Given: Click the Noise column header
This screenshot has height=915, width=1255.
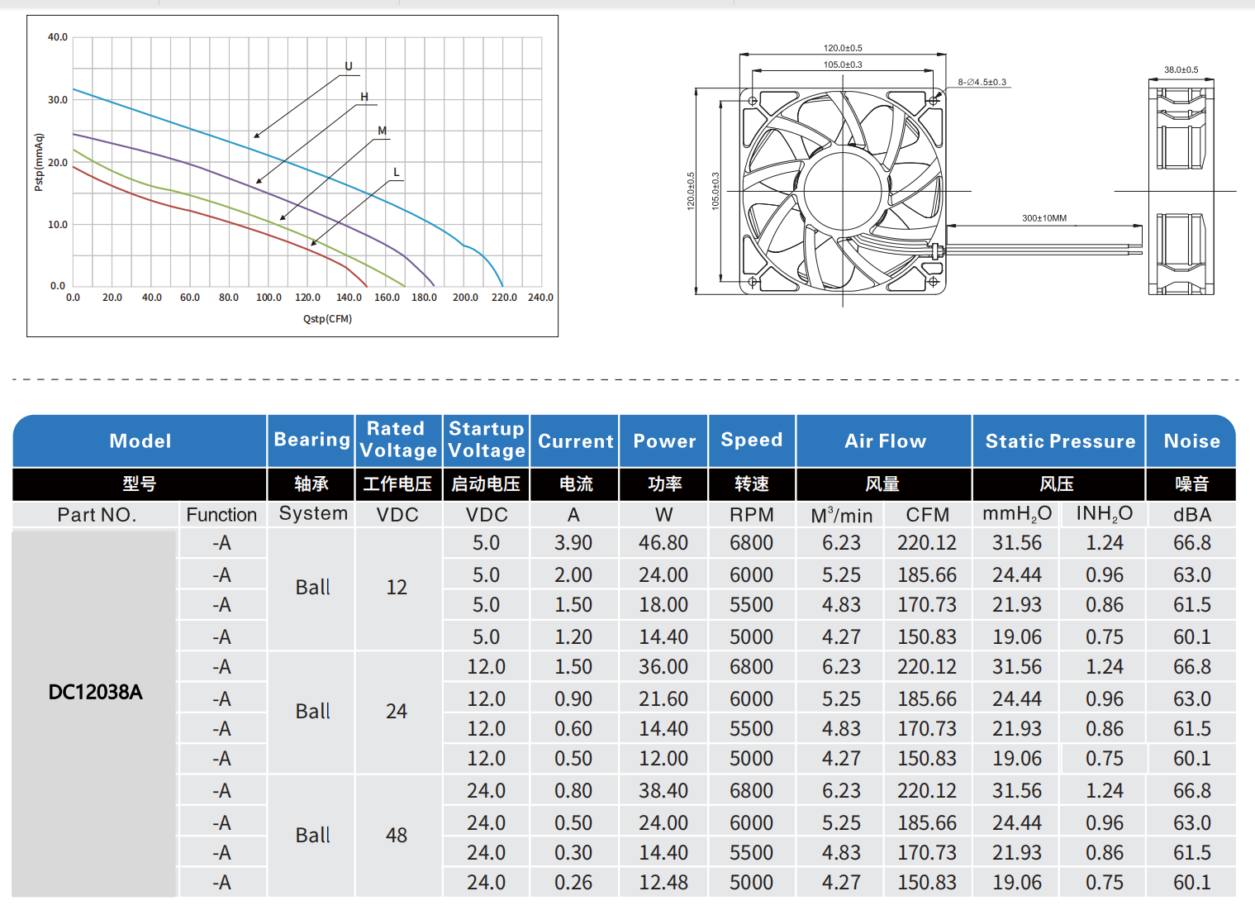Looking at the screenshot, I should pos(1191,441).
